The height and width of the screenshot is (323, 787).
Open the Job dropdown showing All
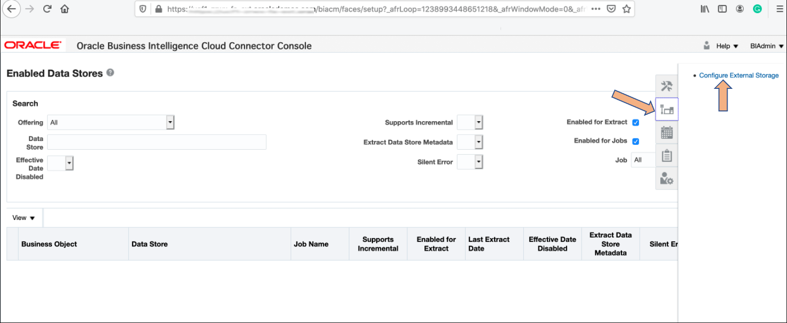[643, 160]
